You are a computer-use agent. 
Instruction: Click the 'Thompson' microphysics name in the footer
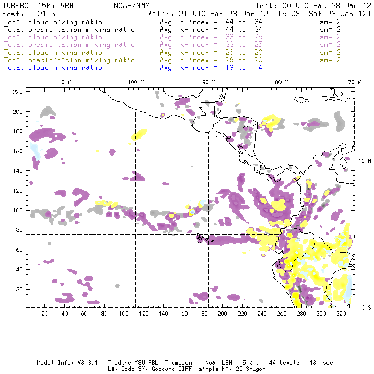point(178,363)
